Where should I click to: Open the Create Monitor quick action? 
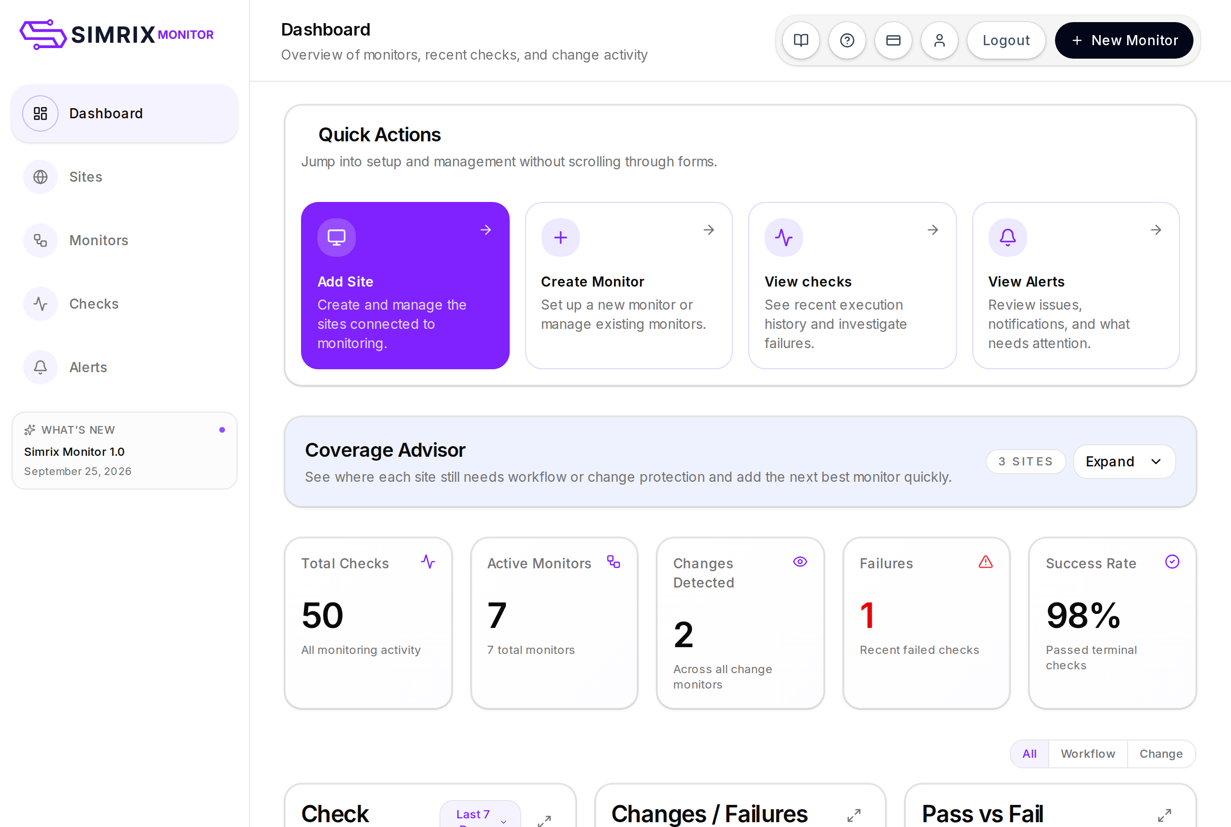coord(628,285)
